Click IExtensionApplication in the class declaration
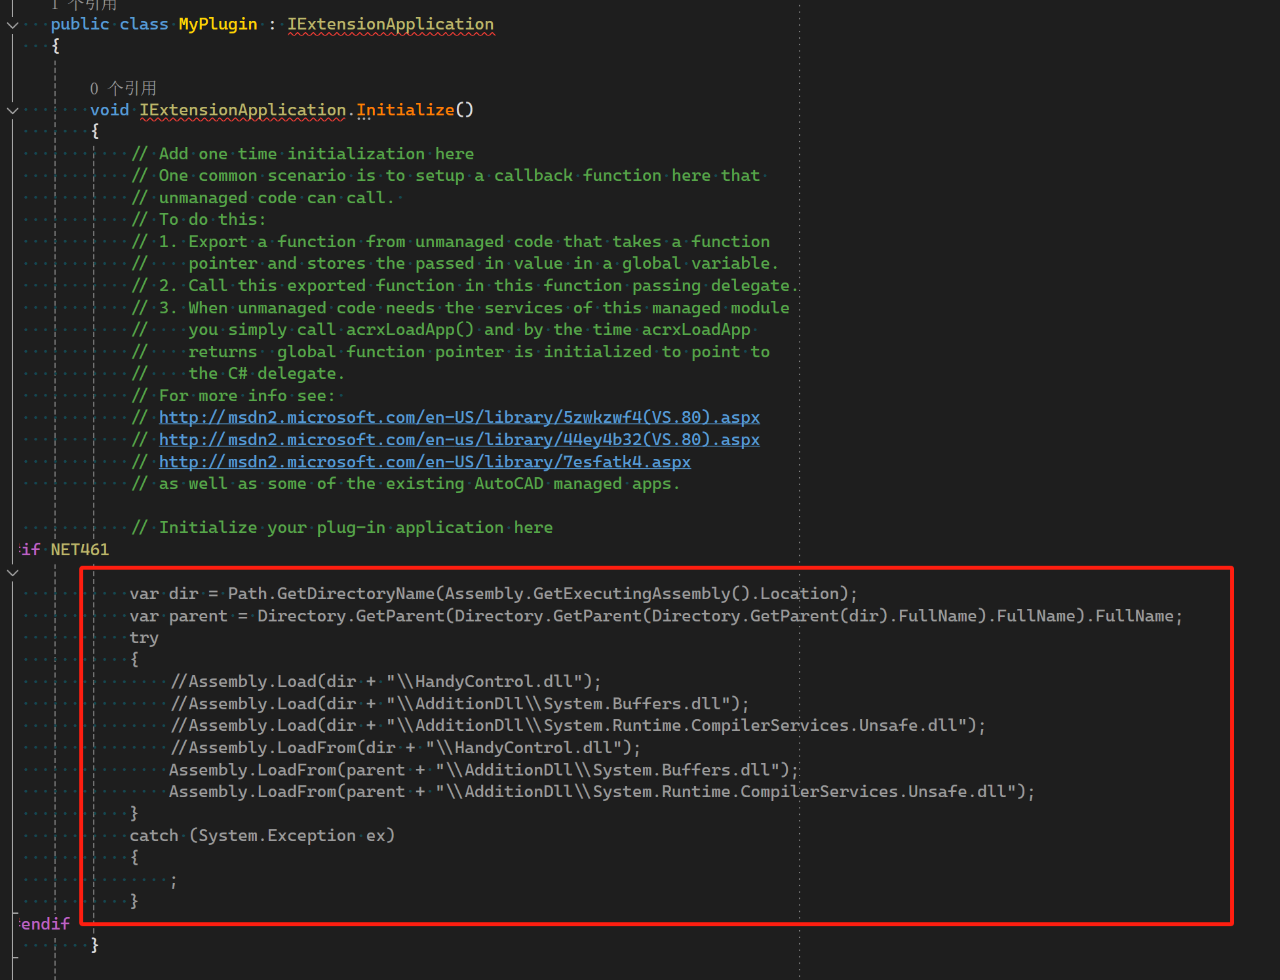 point(390,24)
